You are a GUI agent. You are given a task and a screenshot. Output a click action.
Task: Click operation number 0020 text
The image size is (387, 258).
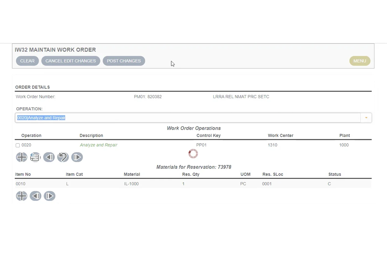(x=26, y=145)
